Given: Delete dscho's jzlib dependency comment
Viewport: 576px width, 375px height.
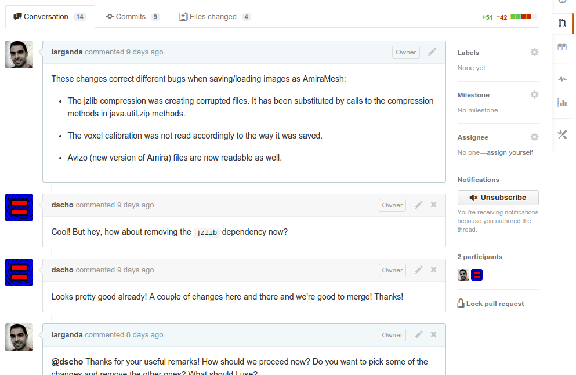Looking at the screenshot, I should [x=433, y=205].
